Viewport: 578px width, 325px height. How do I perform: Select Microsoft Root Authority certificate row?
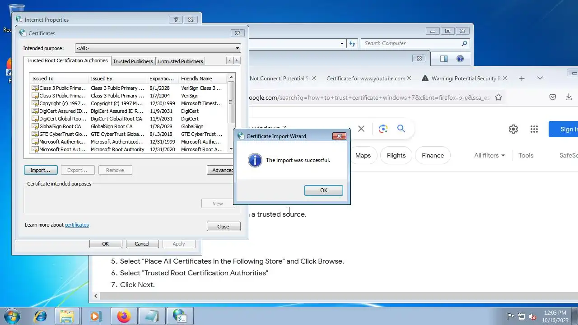[x=128, y=149]
